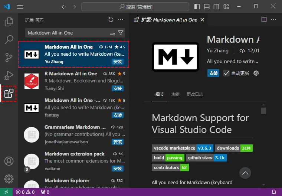Switch to the 更改日志 changelog tab
The image size is (282, 196).
pyautogui.click(x=195, y=94)
